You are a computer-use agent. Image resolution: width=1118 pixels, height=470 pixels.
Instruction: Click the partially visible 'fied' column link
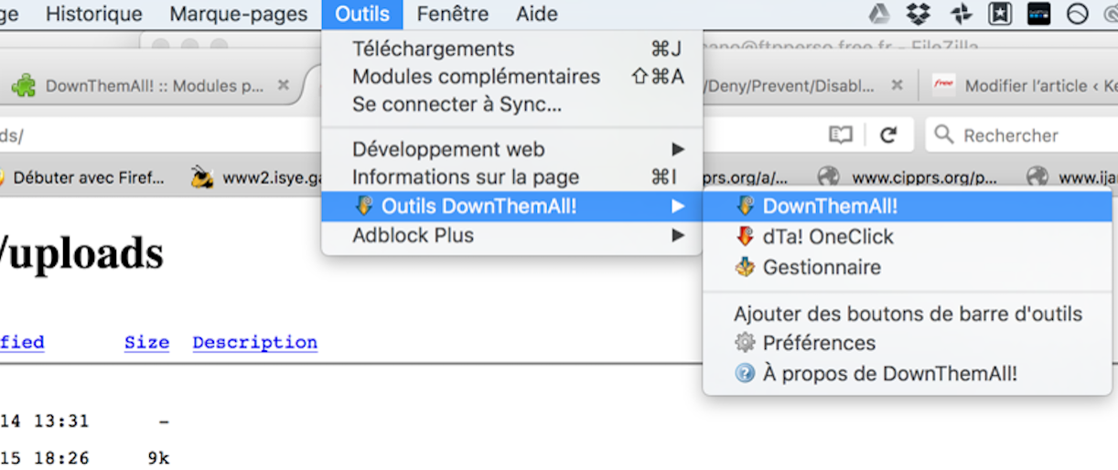tap(22, 343)
